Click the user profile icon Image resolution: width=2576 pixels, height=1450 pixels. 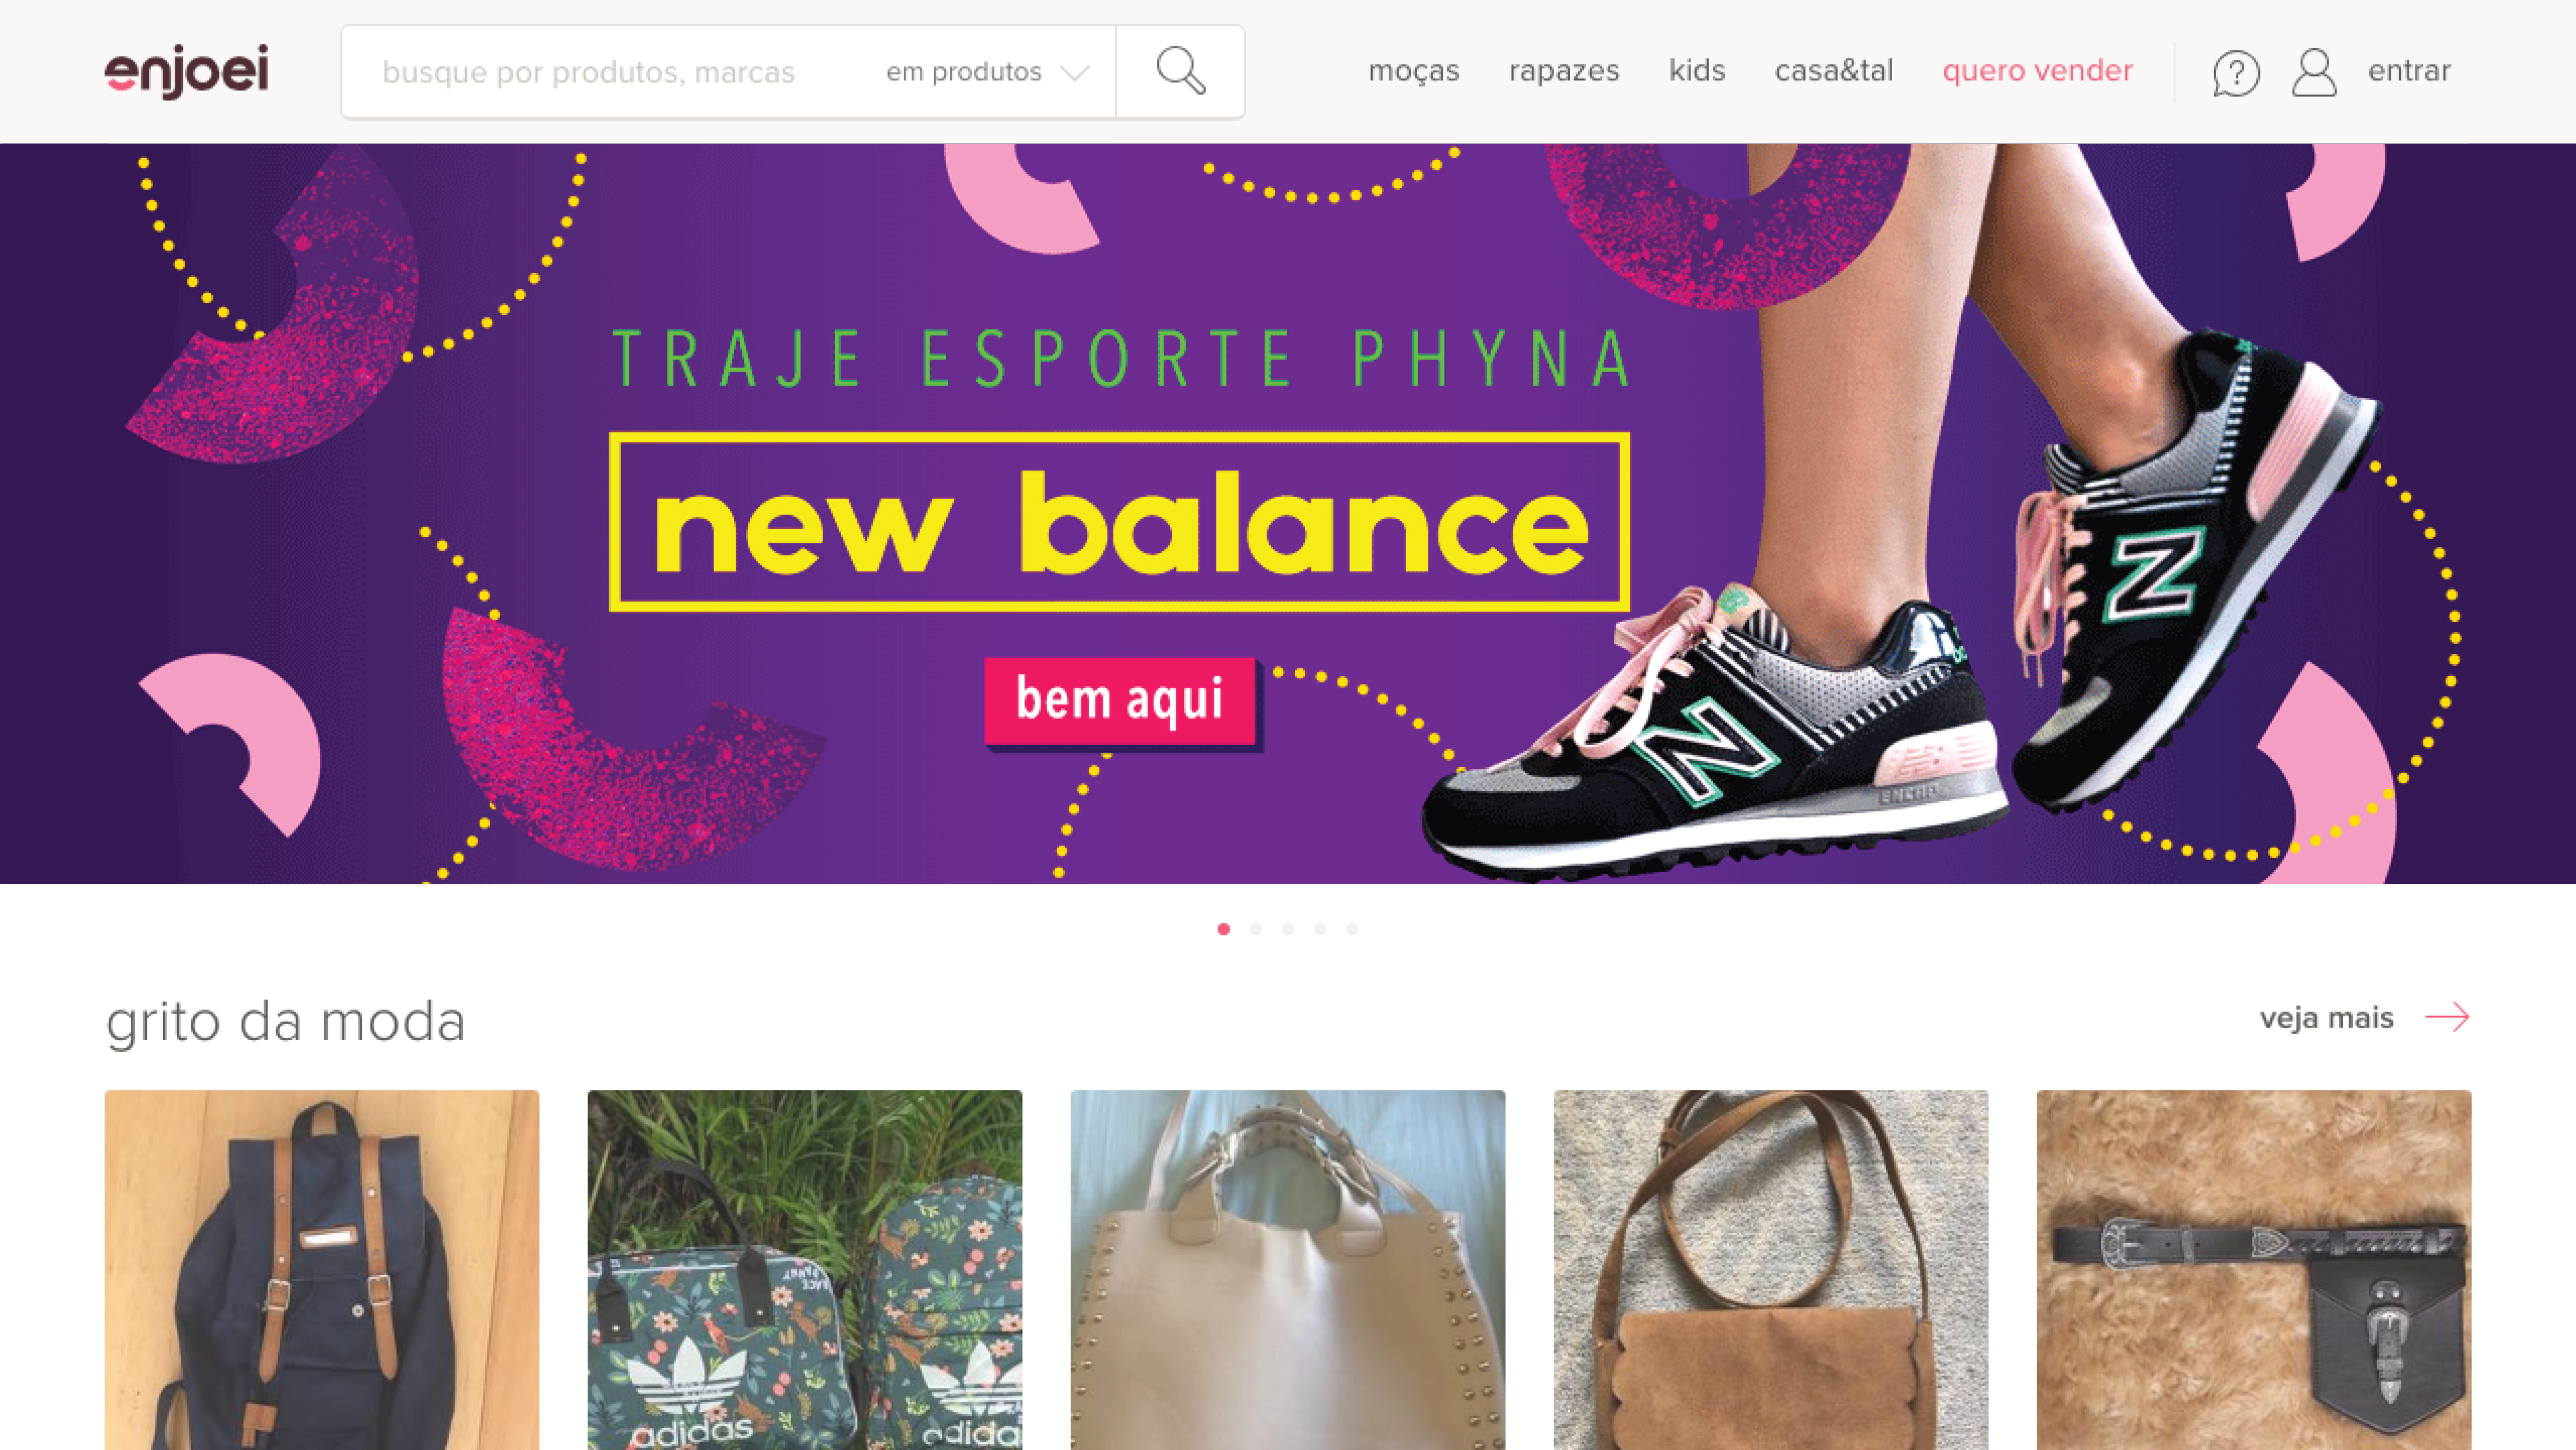coord(2314,73)
